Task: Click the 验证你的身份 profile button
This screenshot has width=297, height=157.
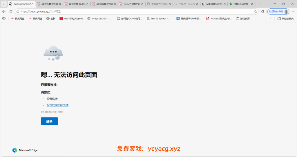Action: click(x=278, y=12)
